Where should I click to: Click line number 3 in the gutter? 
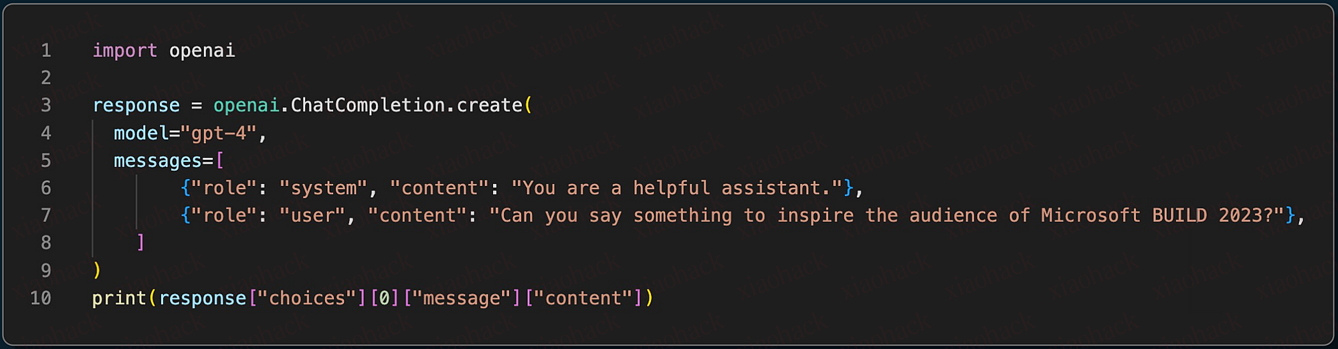(45, 106)
